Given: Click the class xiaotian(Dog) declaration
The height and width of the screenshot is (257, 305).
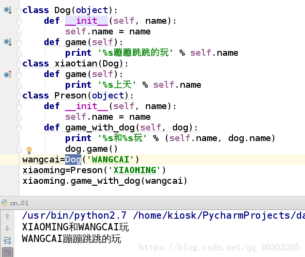Looking at the screenshot, I should click(x=75, y=64).
